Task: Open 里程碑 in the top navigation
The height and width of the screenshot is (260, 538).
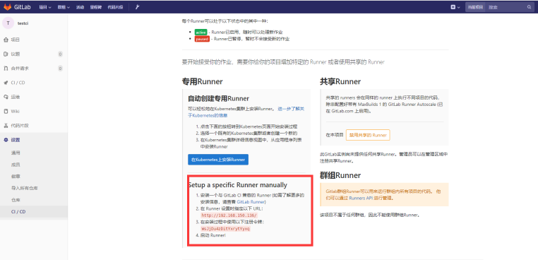Action: 96,7
